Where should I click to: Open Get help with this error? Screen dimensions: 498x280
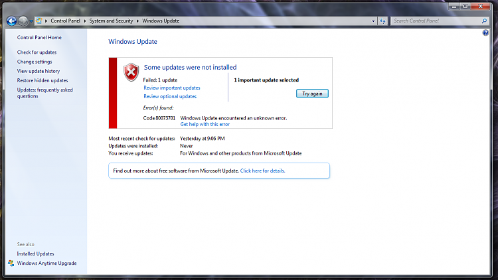[x=205, y=125]
